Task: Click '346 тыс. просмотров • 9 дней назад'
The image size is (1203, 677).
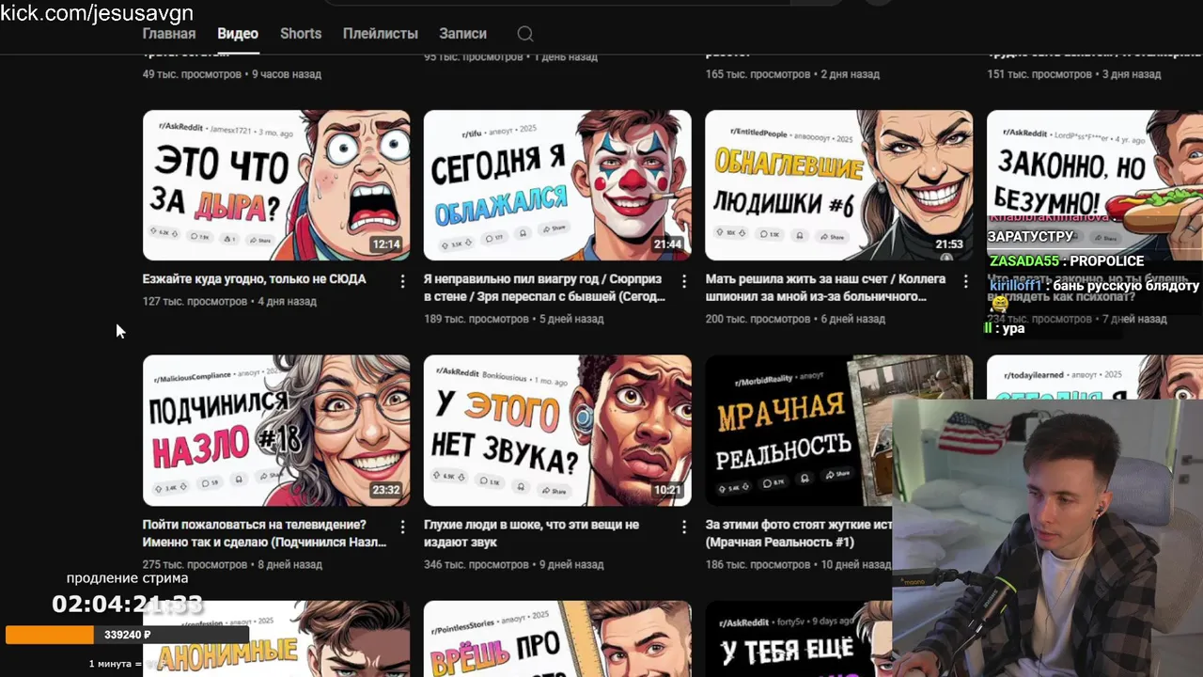Action: (x=513, y=565)
